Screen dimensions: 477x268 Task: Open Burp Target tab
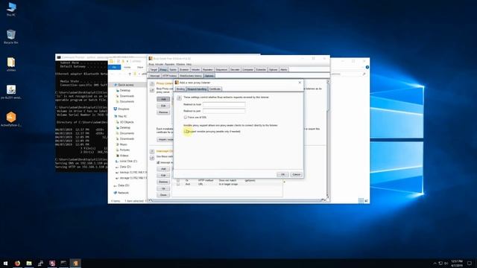coord(154,69)
